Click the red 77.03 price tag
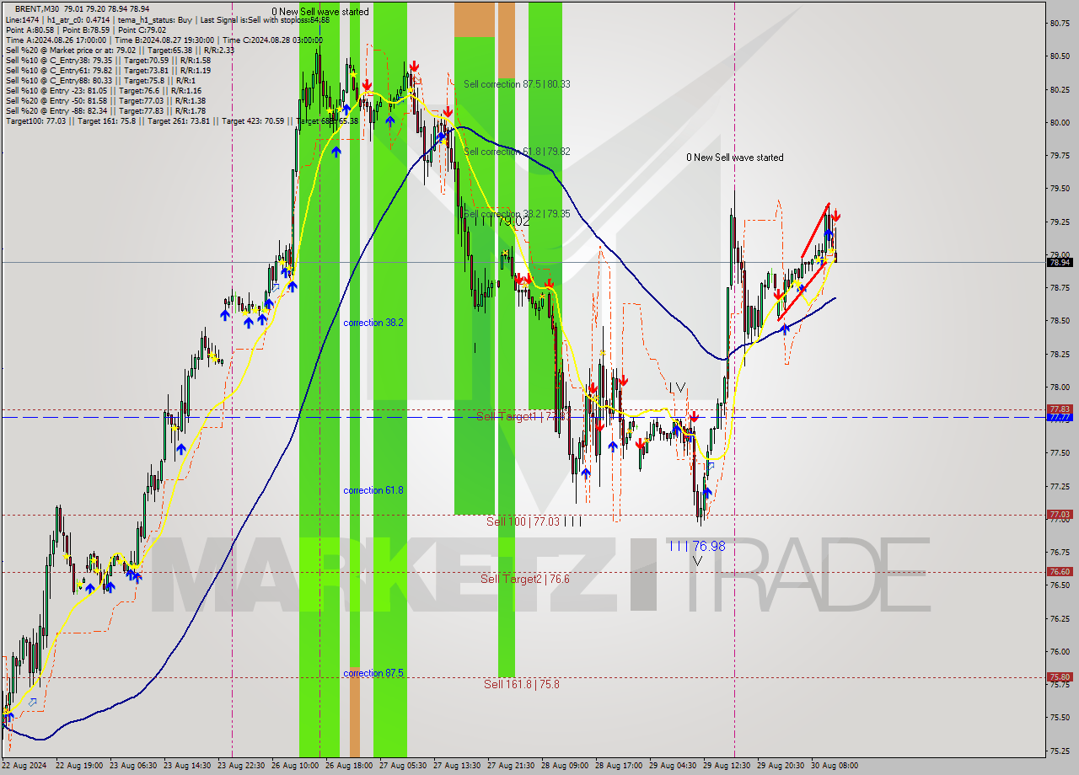1079x775 pixels. click(x=1060, y=515)
